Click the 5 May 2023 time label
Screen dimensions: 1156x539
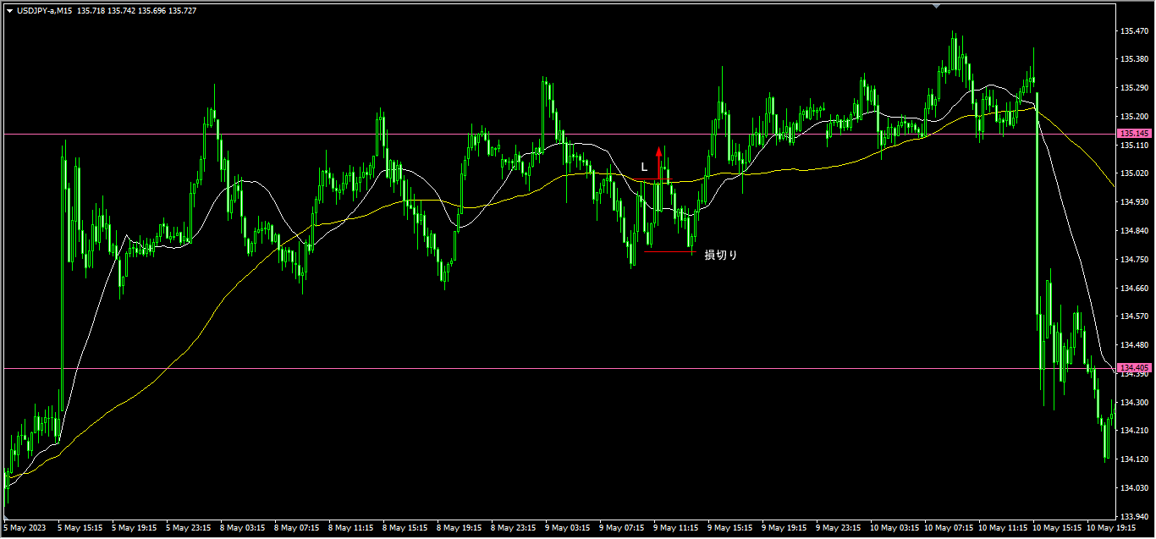pos(25,527)
